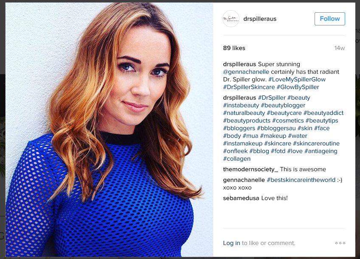Click the 14w post timestamp

(x=340, y=48)
